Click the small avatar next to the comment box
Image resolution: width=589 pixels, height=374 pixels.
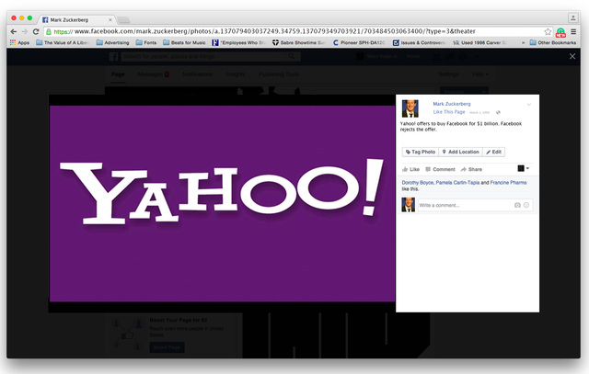click(408, 205)
